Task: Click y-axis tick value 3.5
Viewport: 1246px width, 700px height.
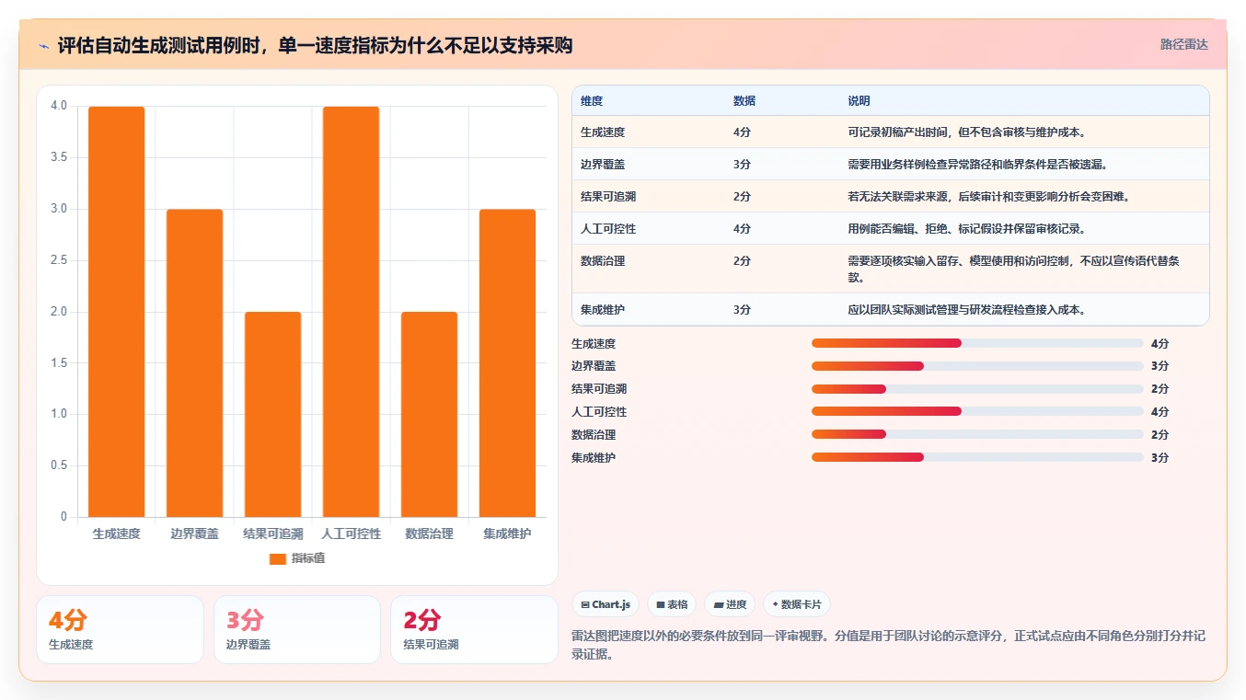Action: pyautogui.click(x=59, y=158)
